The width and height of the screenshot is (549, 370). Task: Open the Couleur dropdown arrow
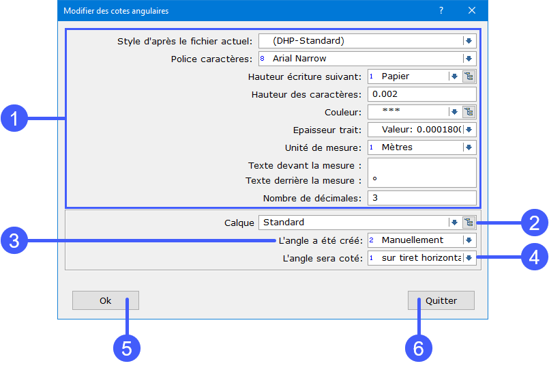[x=454, y=112]
